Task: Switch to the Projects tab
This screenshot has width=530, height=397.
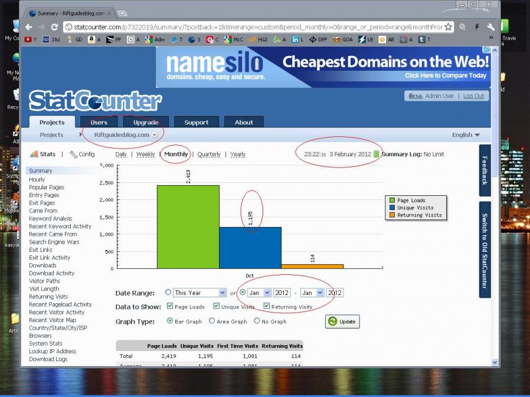Action: click(x=52, y=122)
